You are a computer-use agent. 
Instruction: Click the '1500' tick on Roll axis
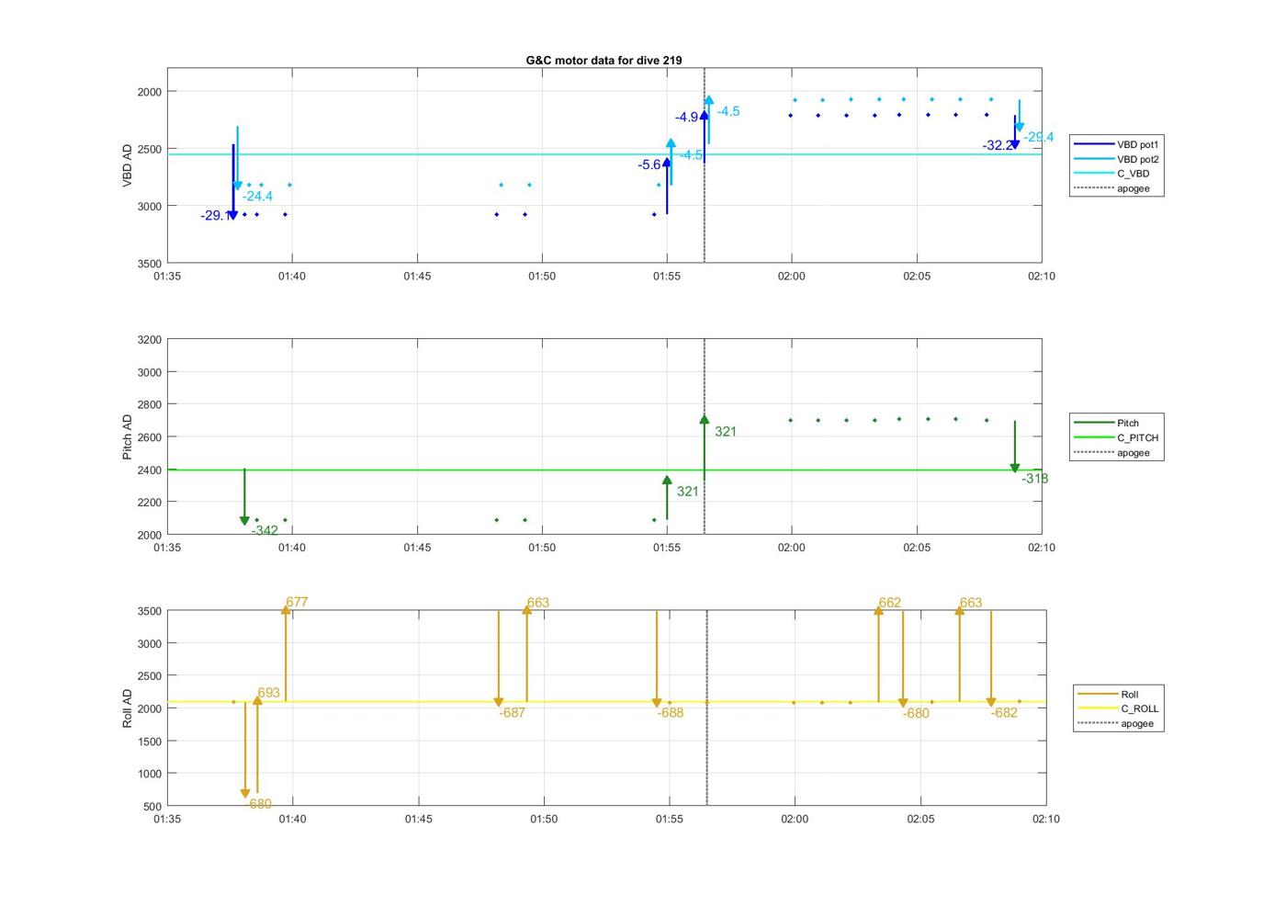click(149, 742)
